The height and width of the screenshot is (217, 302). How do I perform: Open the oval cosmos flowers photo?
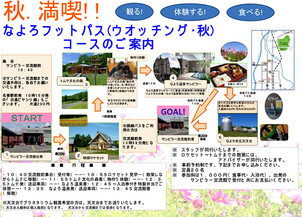(234, 52)
